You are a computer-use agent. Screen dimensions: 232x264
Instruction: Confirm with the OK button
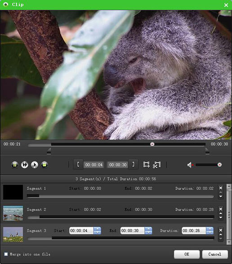click(x=187, y=254)
